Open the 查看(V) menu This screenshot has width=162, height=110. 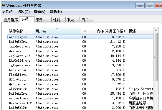point(39,12)
